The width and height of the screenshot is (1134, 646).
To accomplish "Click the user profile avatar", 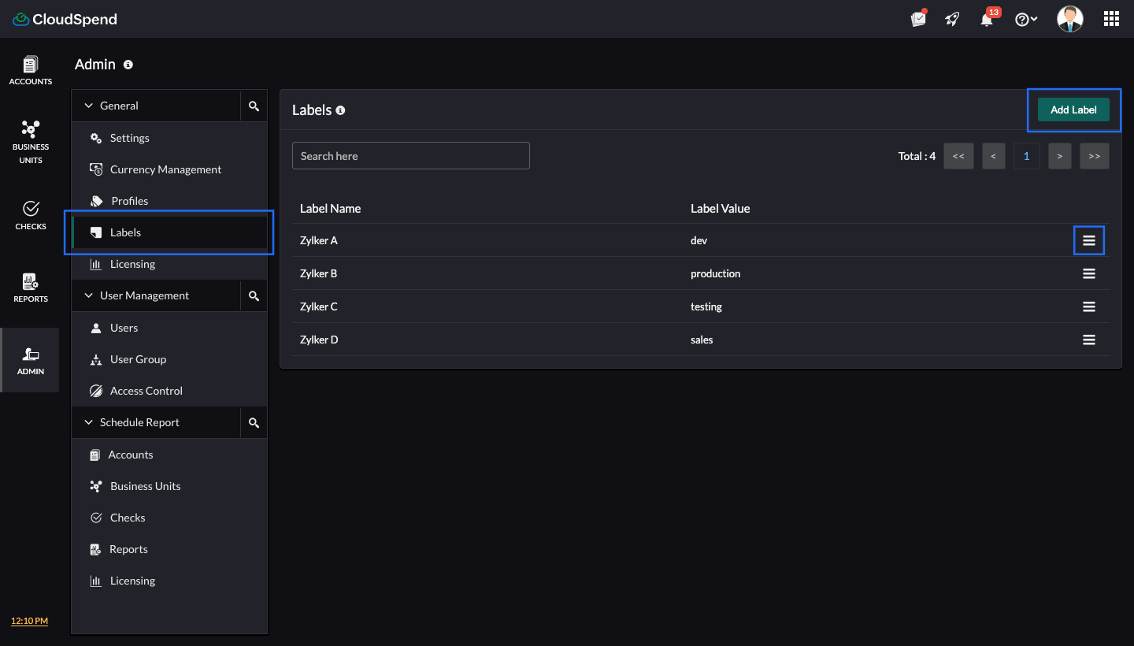I will (x=1069, y=19).
